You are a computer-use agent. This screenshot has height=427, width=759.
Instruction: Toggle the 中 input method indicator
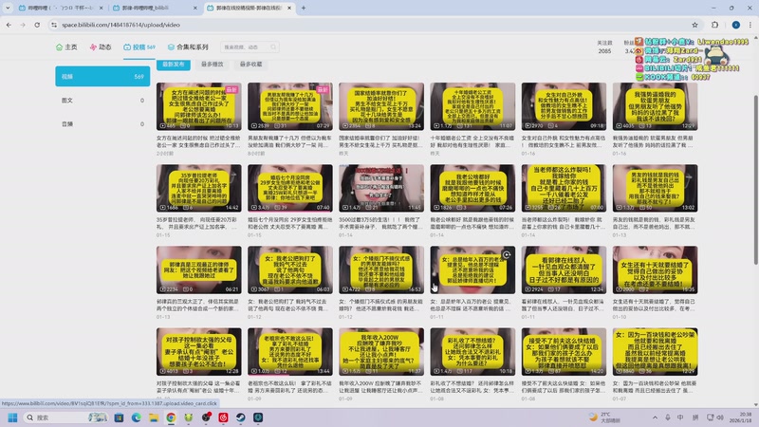click(680, 418)
